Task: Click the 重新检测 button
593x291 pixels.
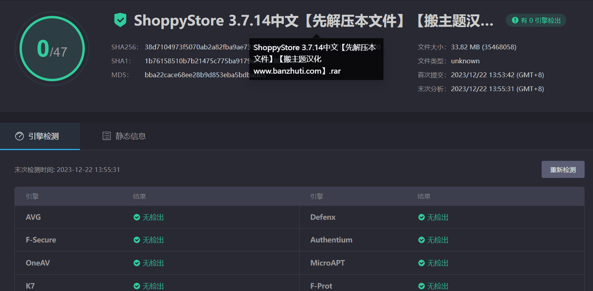Action: tap(563, 170)
